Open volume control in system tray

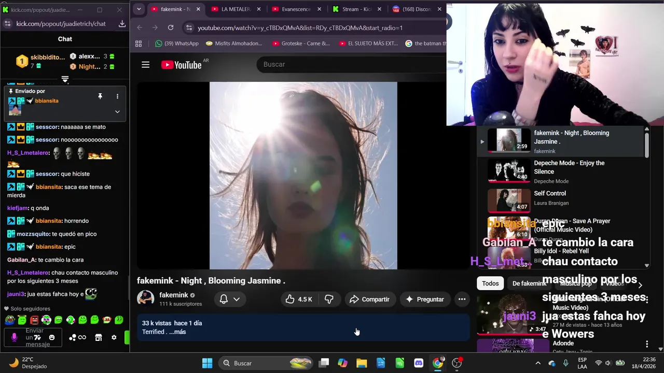[608, 363]
